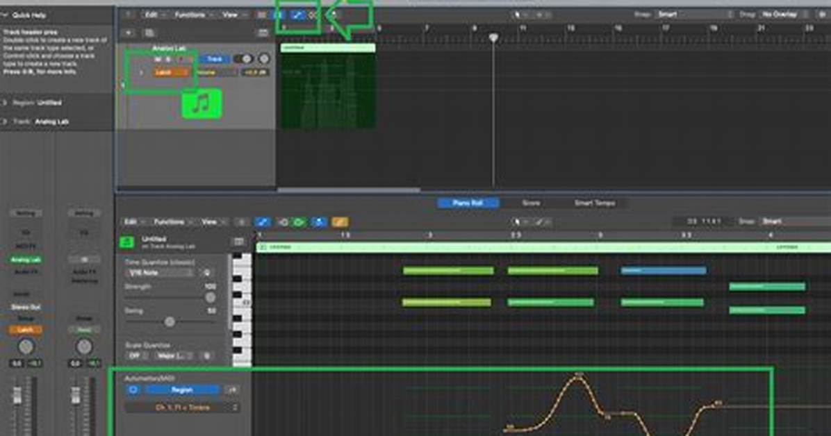Toggle the flex button in tracks toolbar
The width and height of the screenshot is (831, 436).
(x=313, y=15)
